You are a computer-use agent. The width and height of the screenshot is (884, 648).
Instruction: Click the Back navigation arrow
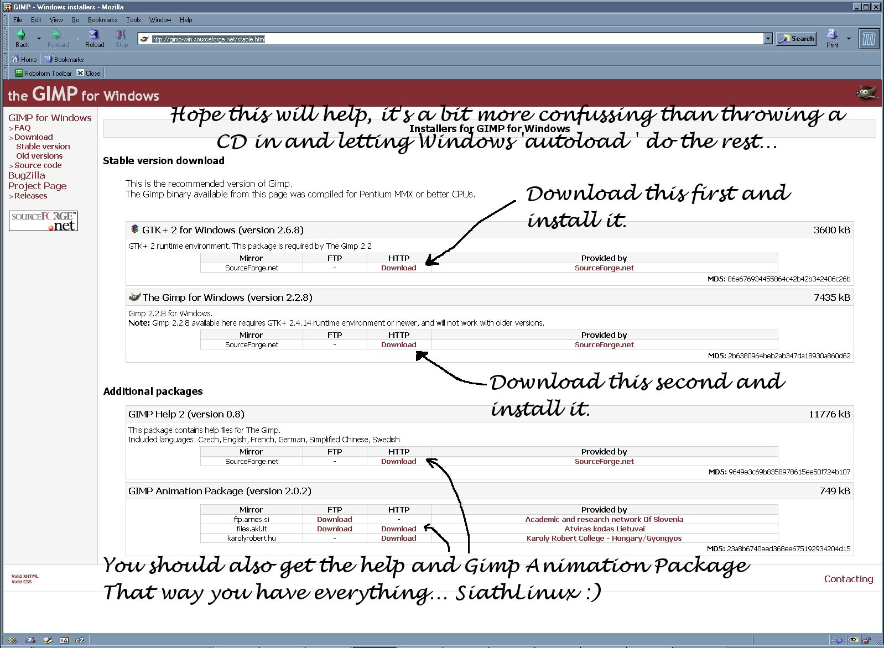click(x=22, y=38)
